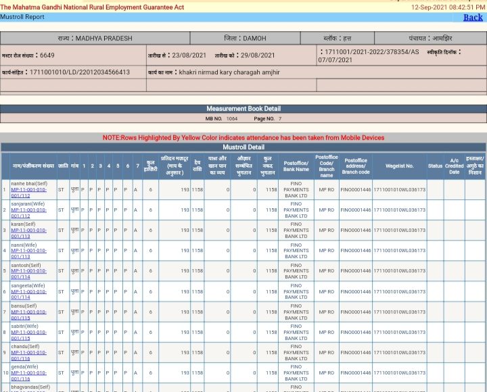Select the panchayat cell आमझिर
The image size is (487, 392).
[430, 38]
